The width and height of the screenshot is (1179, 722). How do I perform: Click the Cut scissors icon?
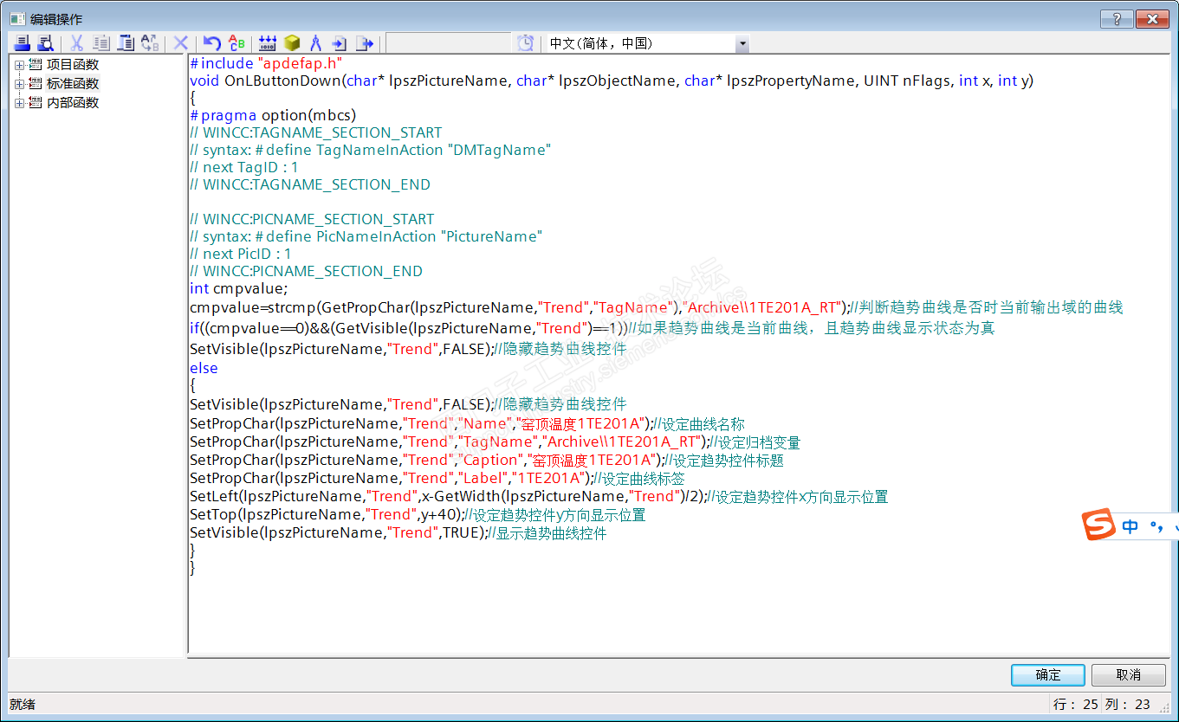pos(77,43)
